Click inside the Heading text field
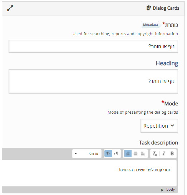187x195 pixels. (93, 81)
